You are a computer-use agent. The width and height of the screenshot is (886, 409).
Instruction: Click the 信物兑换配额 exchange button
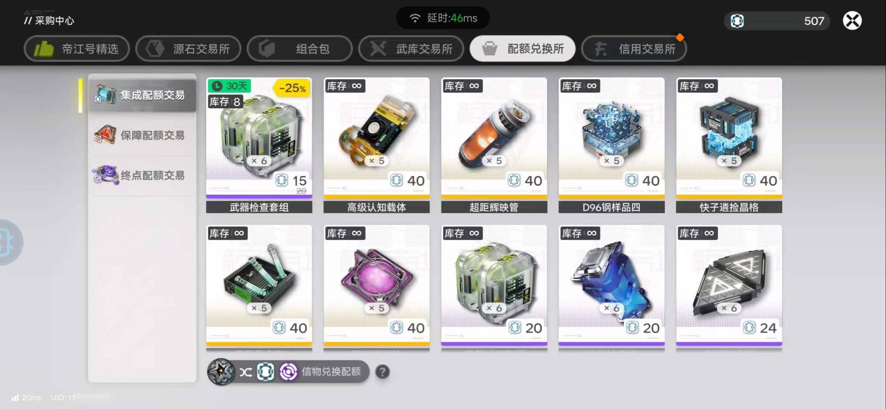coord(288,372)
